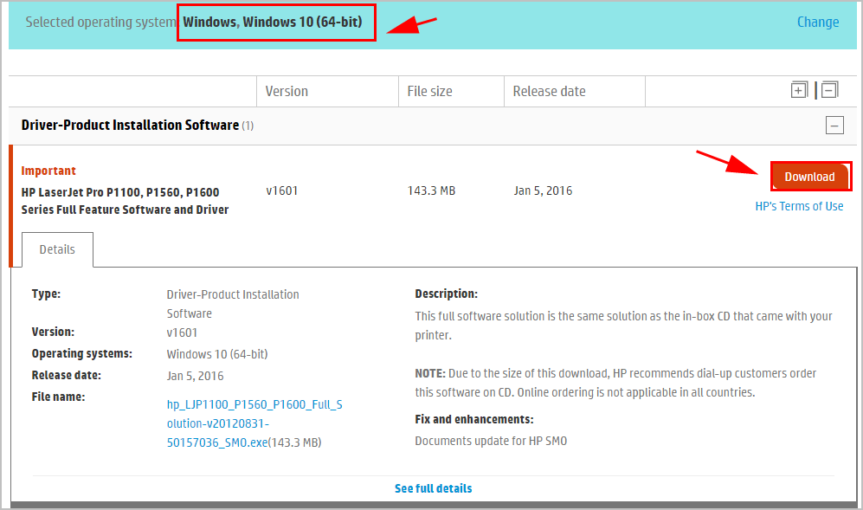This screenshot has height=510, width=863.
Task: Click the red Download button
Action: tap(810, 176)
